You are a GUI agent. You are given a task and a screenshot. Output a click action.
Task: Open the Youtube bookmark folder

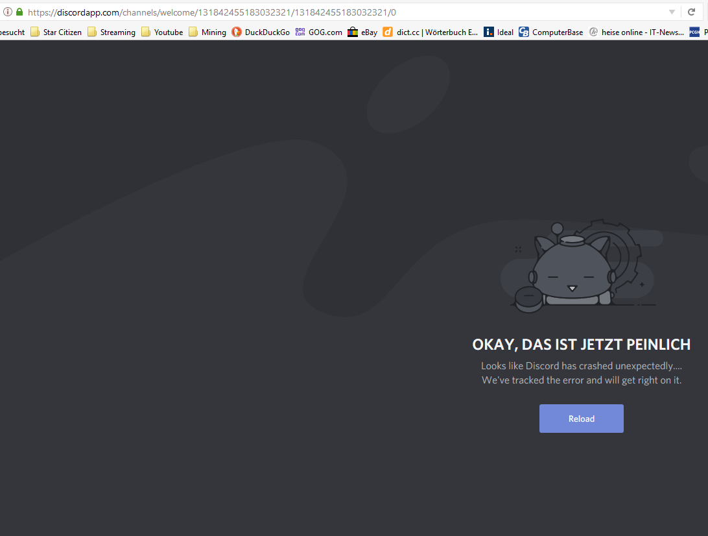coord(162,32)
